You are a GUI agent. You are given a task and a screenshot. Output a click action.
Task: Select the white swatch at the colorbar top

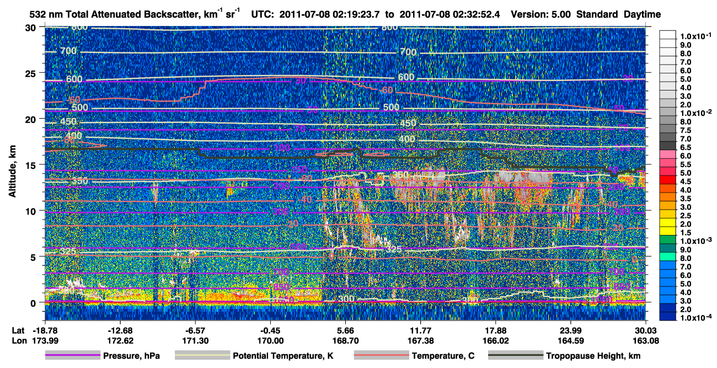(667, 36)
